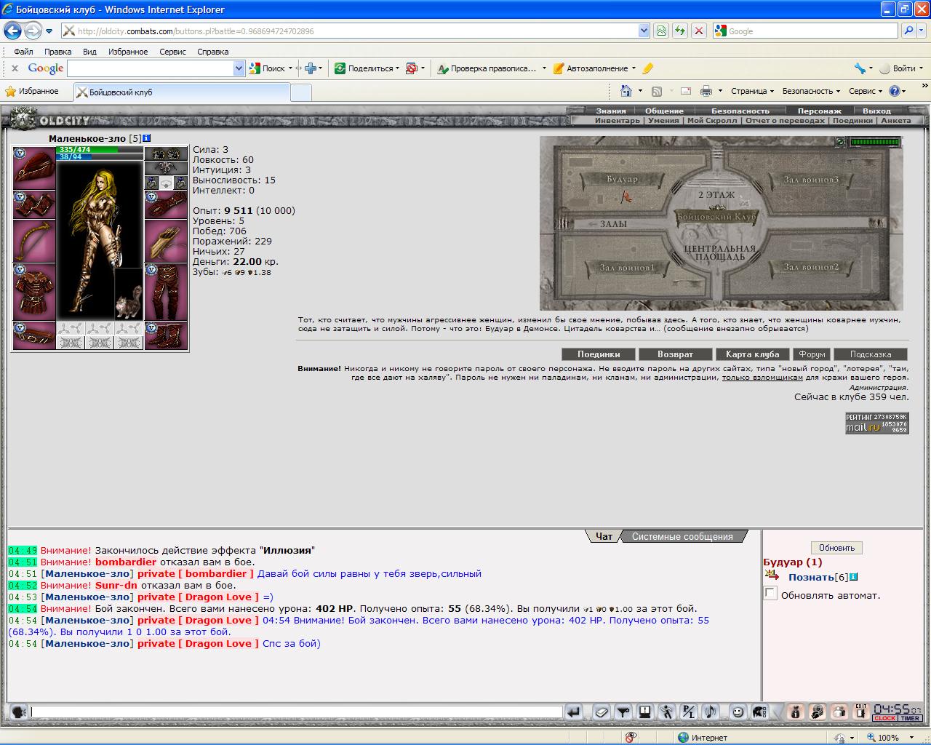This screenshot has width=931, height=745.
Task: Toggle the Обновлять автомат. checkbox
Action: coord(770,594)
